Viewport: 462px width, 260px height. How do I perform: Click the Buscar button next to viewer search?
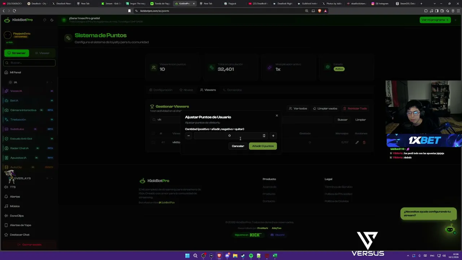343,120
